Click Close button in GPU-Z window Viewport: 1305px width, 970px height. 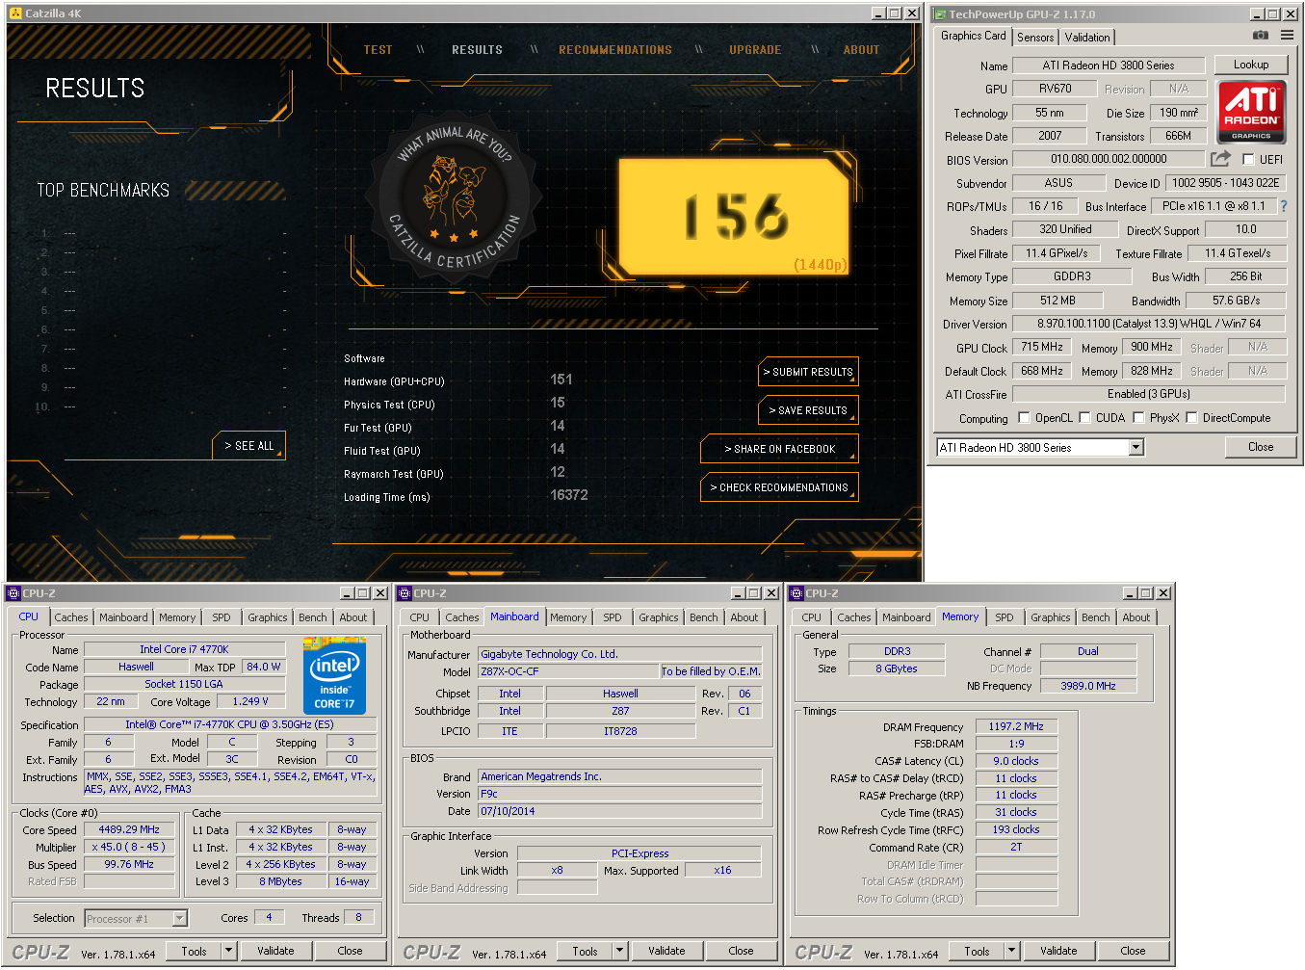1261,447
